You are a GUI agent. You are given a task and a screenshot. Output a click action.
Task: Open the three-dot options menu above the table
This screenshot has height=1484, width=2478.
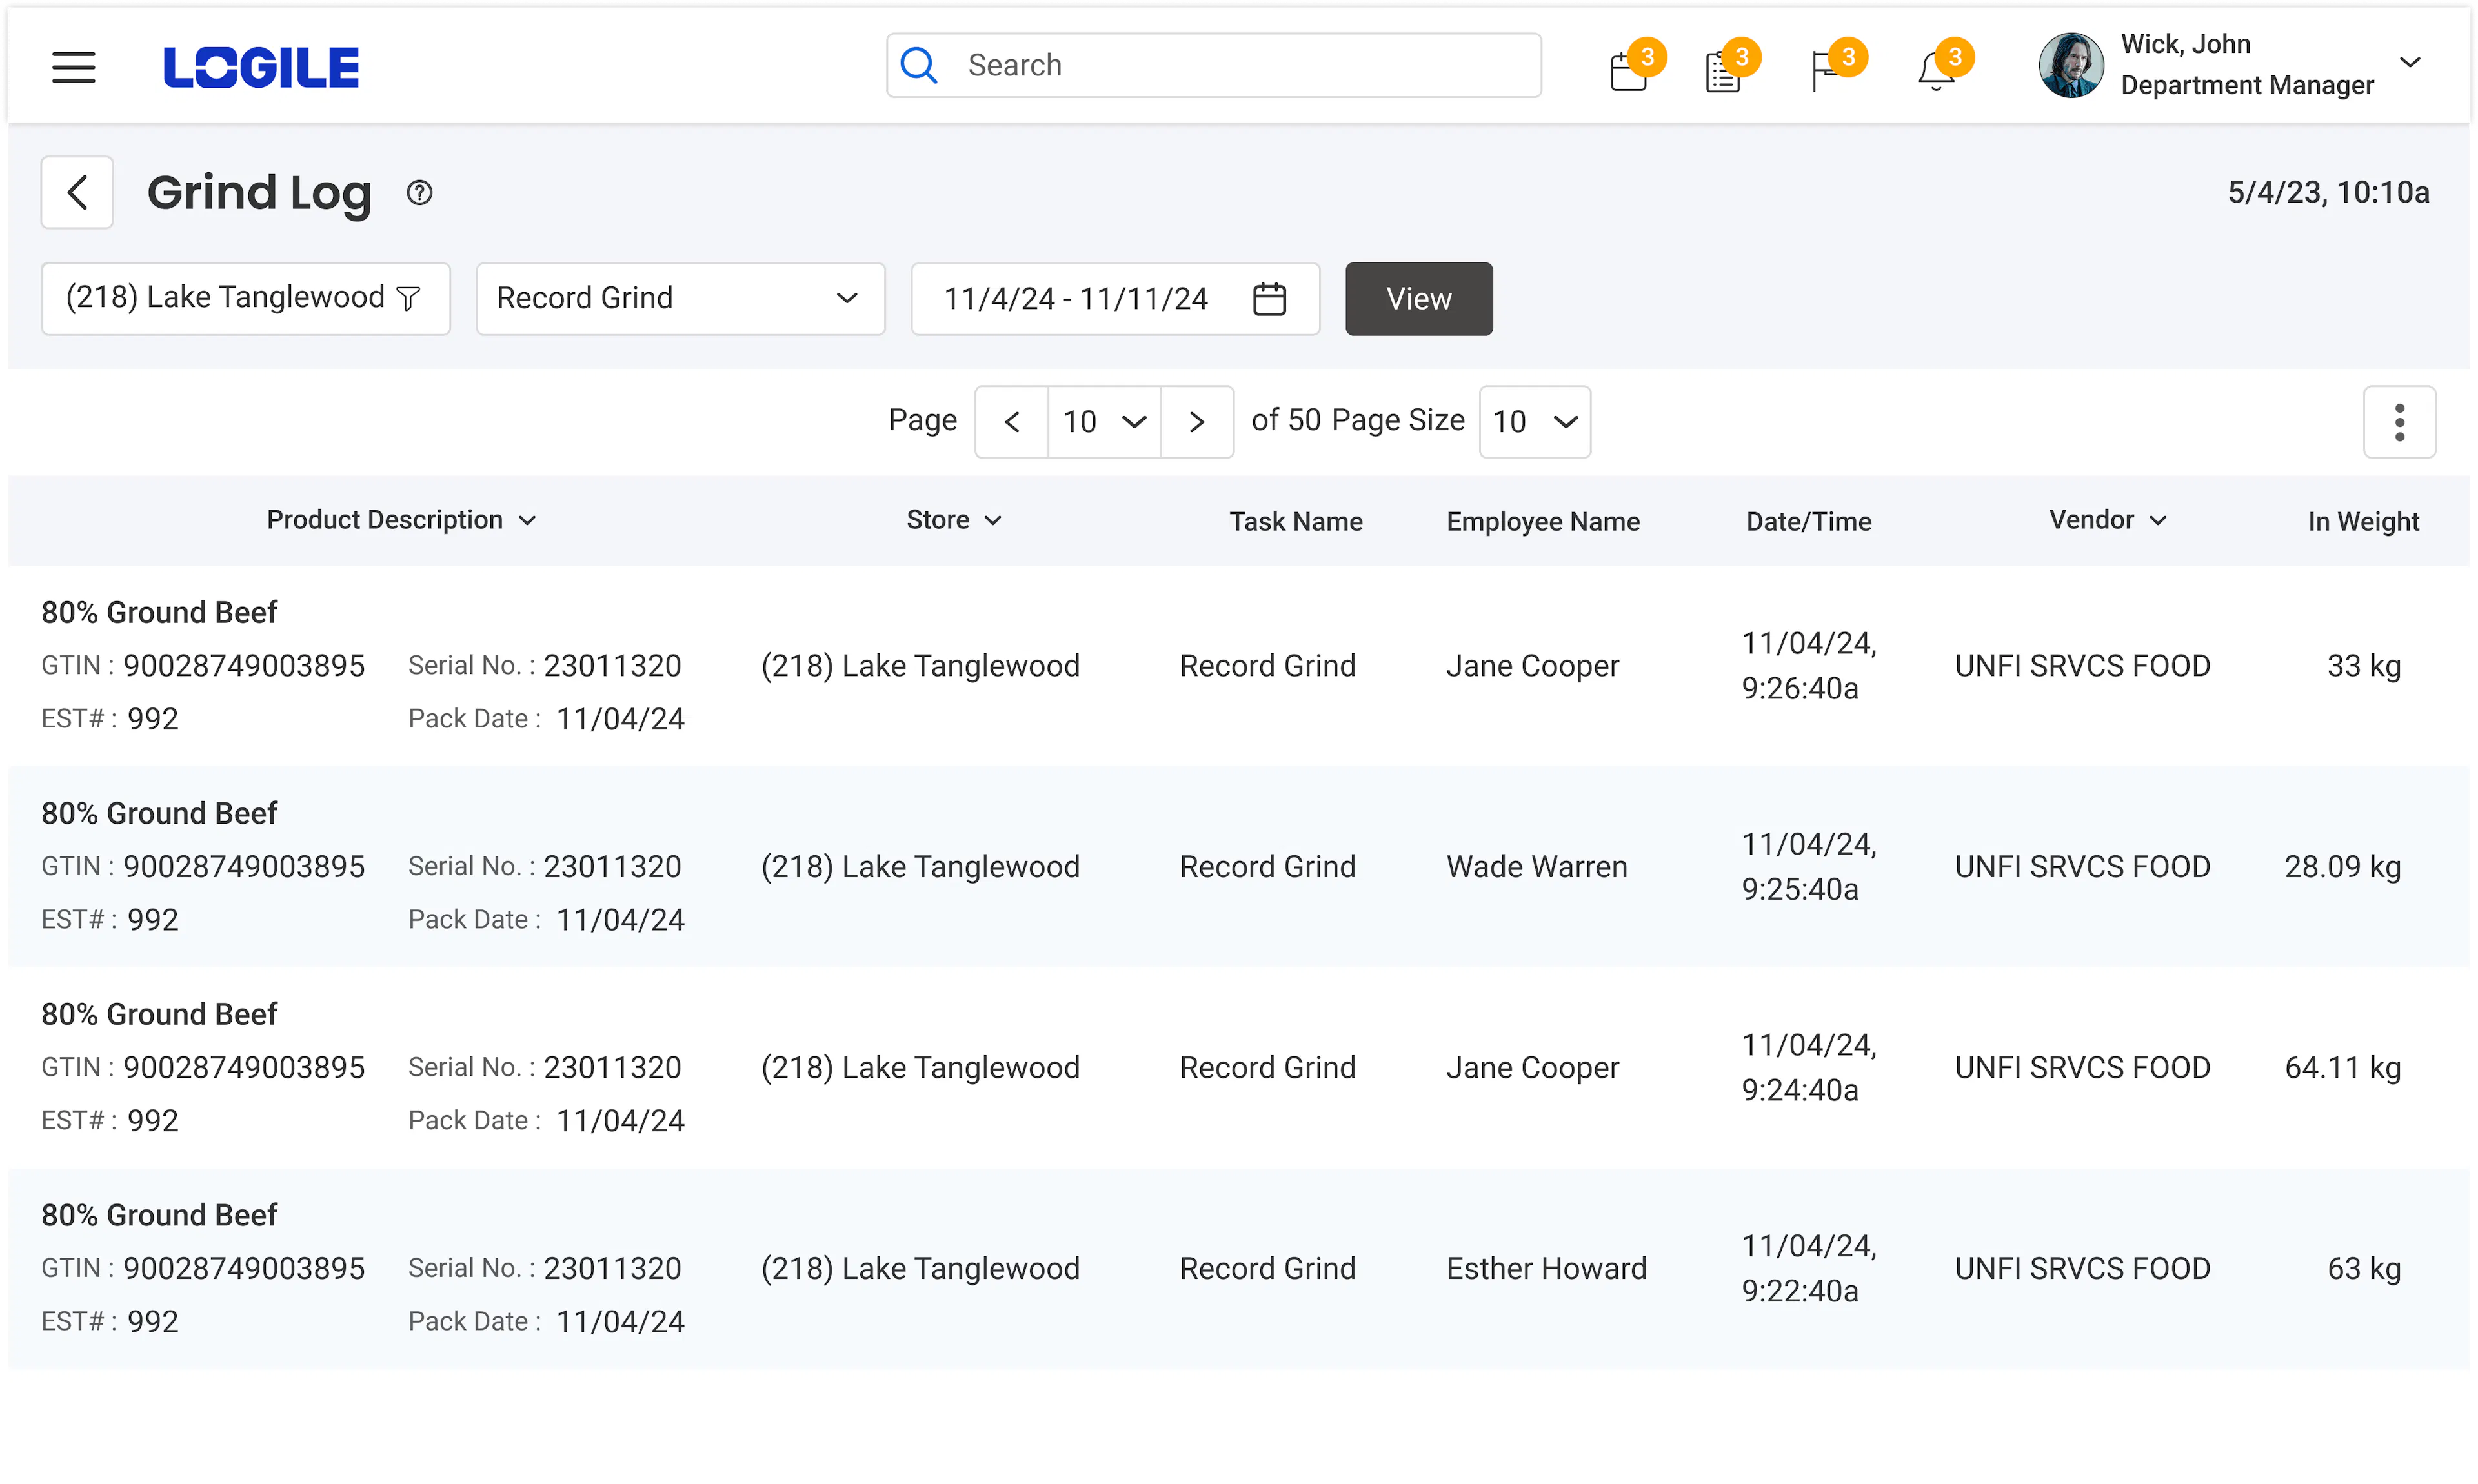(x=2399, y=421)
